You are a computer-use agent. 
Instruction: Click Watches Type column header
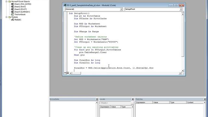pyautogui.click(x=178, y=102)
